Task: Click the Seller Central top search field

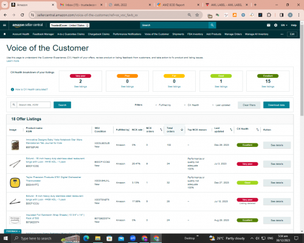Action: [174, 25]
